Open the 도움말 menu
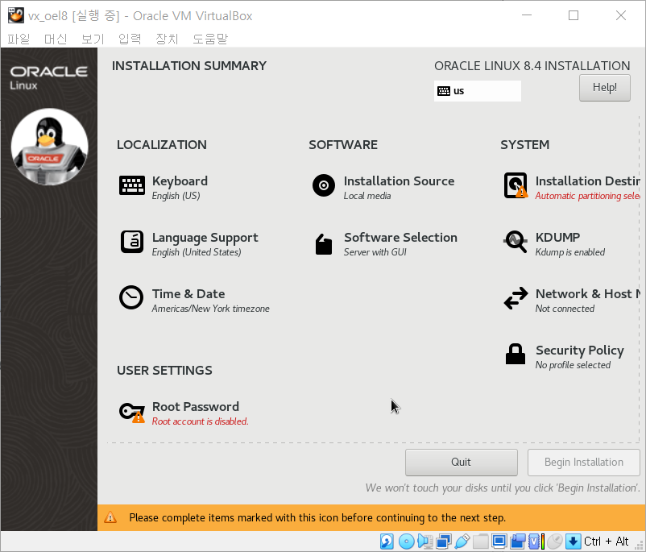The width and height of the screenshot is (646, 552). point(210,39)
